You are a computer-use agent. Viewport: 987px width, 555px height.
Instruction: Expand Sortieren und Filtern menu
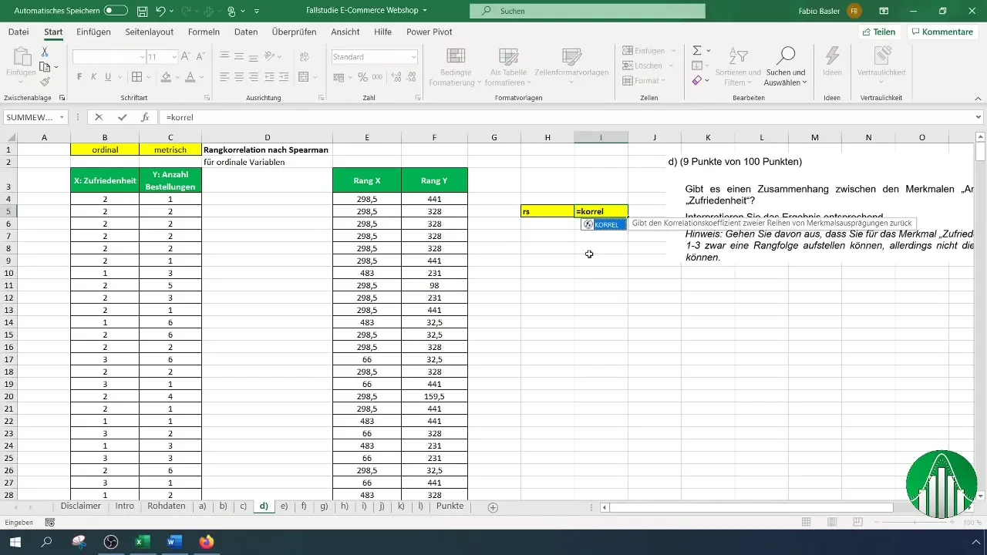(738, 67)
